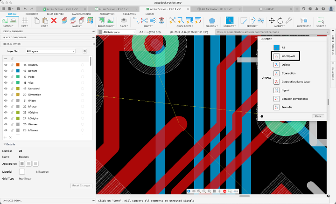Switch to the MANUFACTURING tab

coord(82,14)
